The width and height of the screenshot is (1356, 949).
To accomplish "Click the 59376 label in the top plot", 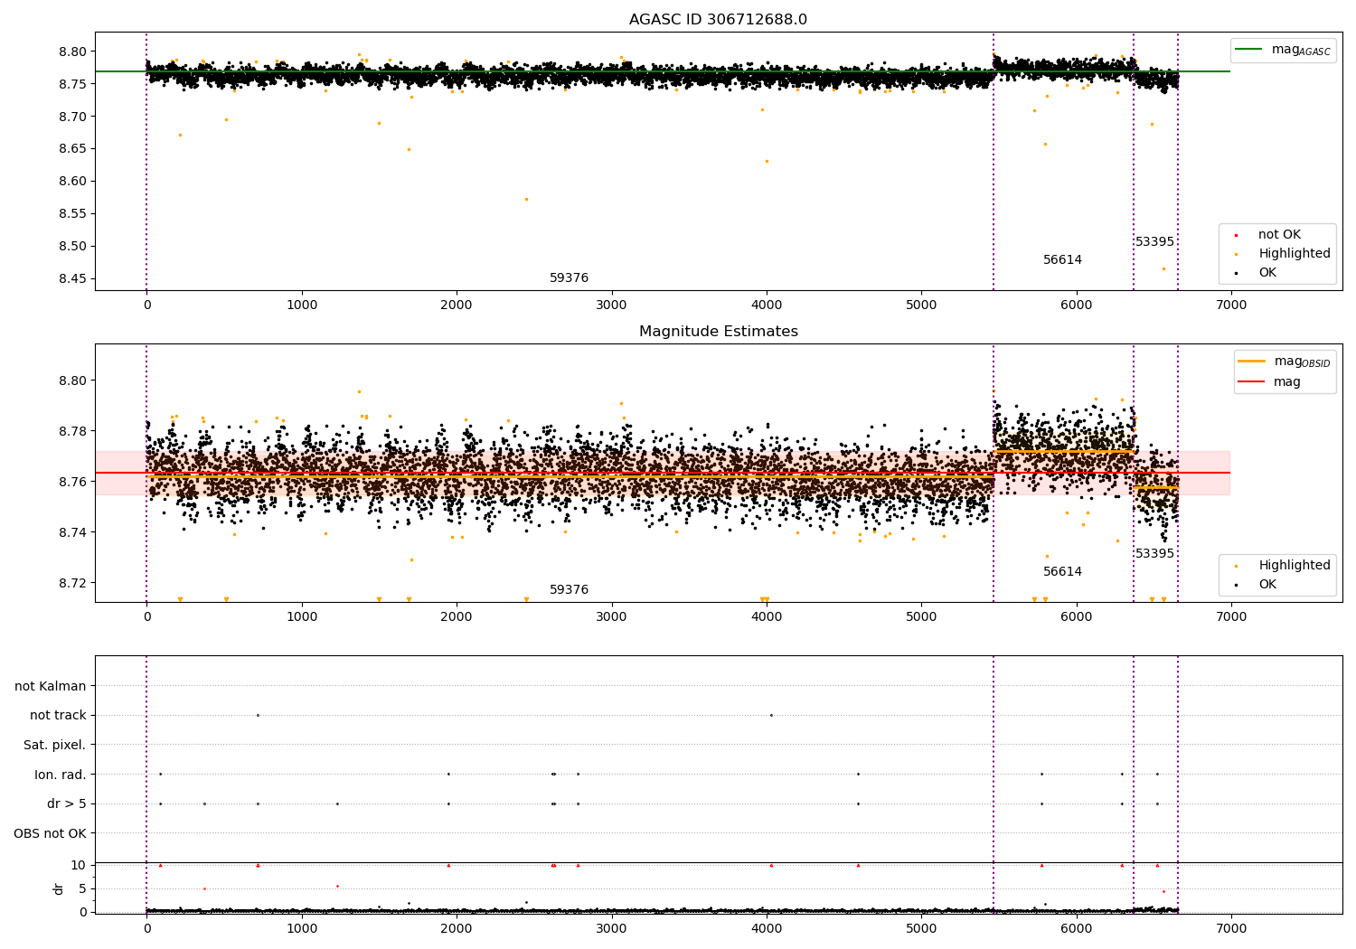I will coord(569,278).
